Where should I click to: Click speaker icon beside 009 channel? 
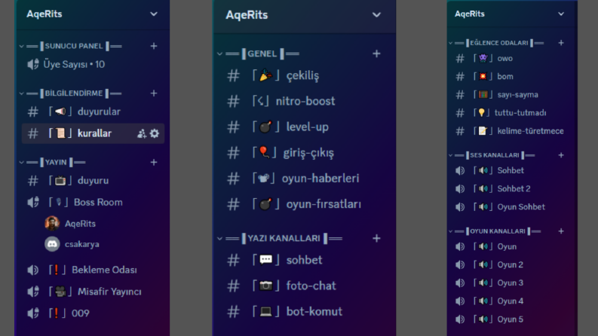point(32,313)
